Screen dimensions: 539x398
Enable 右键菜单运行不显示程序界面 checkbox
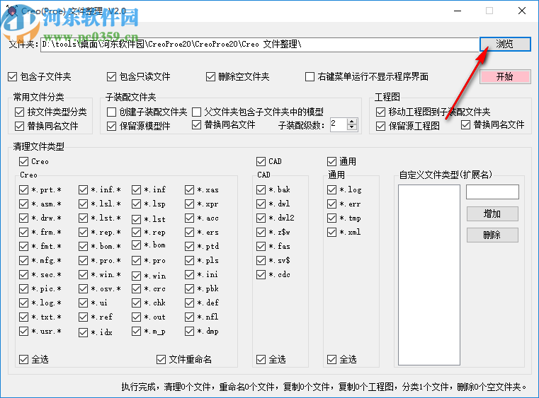click(x=310, y=76)
